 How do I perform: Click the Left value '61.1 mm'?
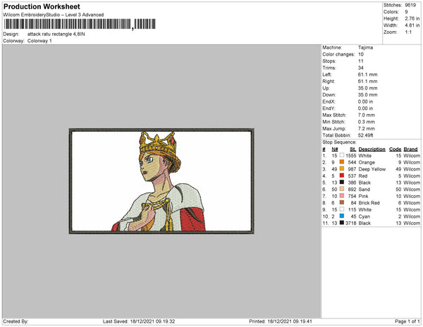(x=368, y=75)
